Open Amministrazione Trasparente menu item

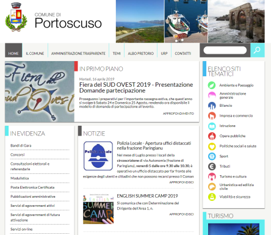coord(78,54)
